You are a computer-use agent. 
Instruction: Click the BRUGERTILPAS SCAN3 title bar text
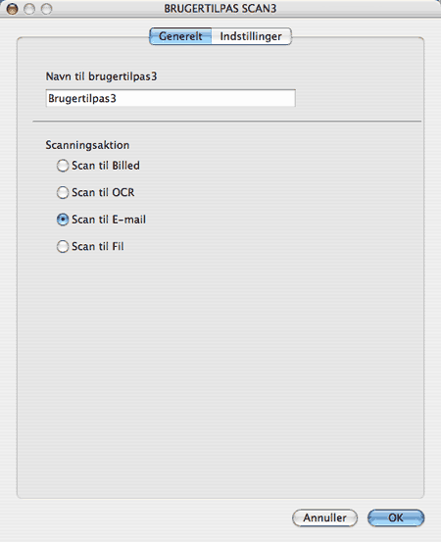coord(220,8)
